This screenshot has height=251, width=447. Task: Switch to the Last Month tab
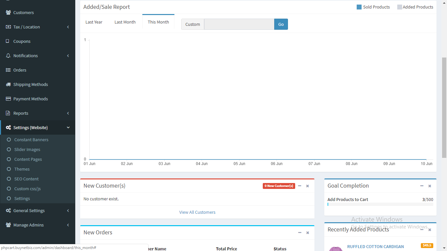pos(125,22)
